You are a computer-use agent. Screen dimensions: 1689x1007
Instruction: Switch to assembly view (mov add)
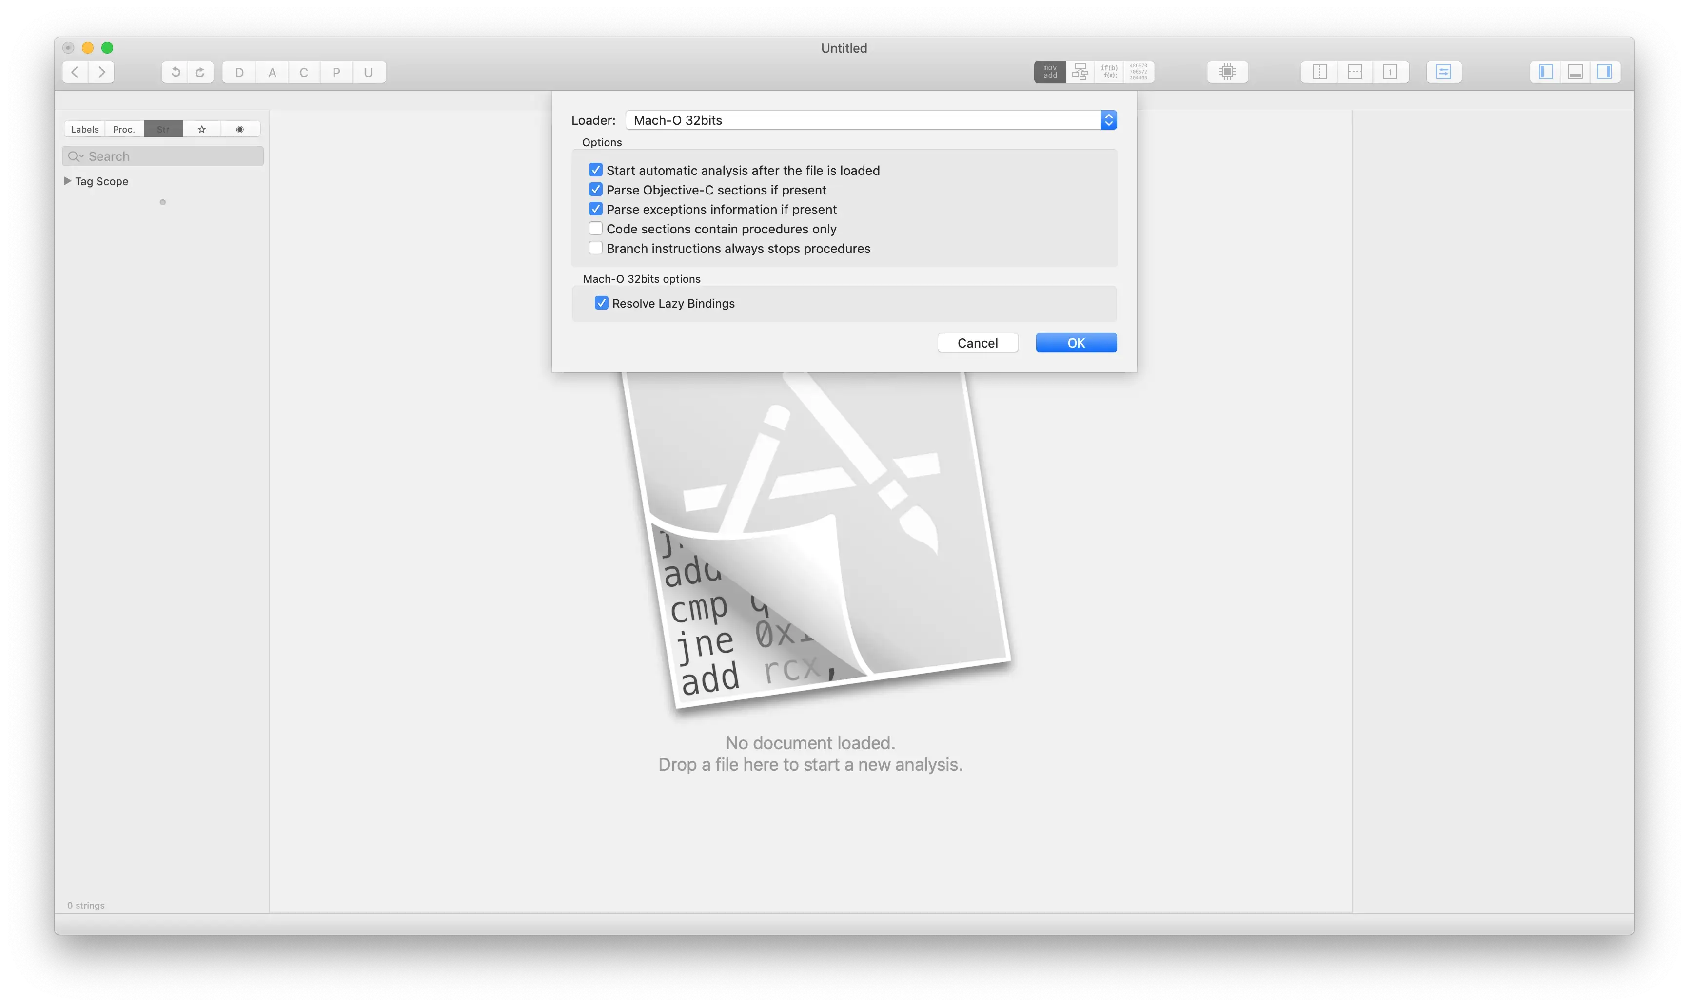1050,72
